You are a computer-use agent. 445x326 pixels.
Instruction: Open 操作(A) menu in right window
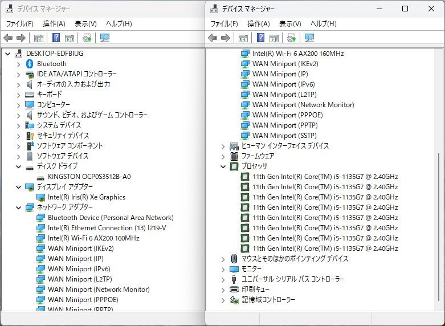point(259,23)
